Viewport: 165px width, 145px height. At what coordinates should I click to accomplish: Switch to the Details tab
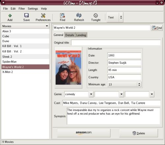tap(70, 35)
